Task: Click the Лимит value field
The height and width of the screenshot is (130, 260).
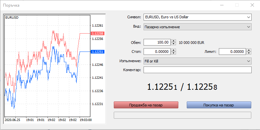Action: (232, 52)
